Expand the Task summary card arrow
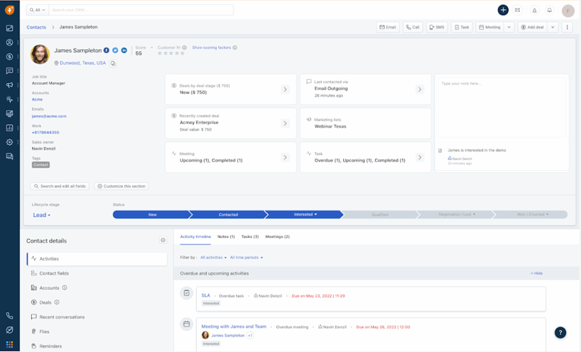The image size is (581, 352). pyautogui.click(x=419, y=158)
